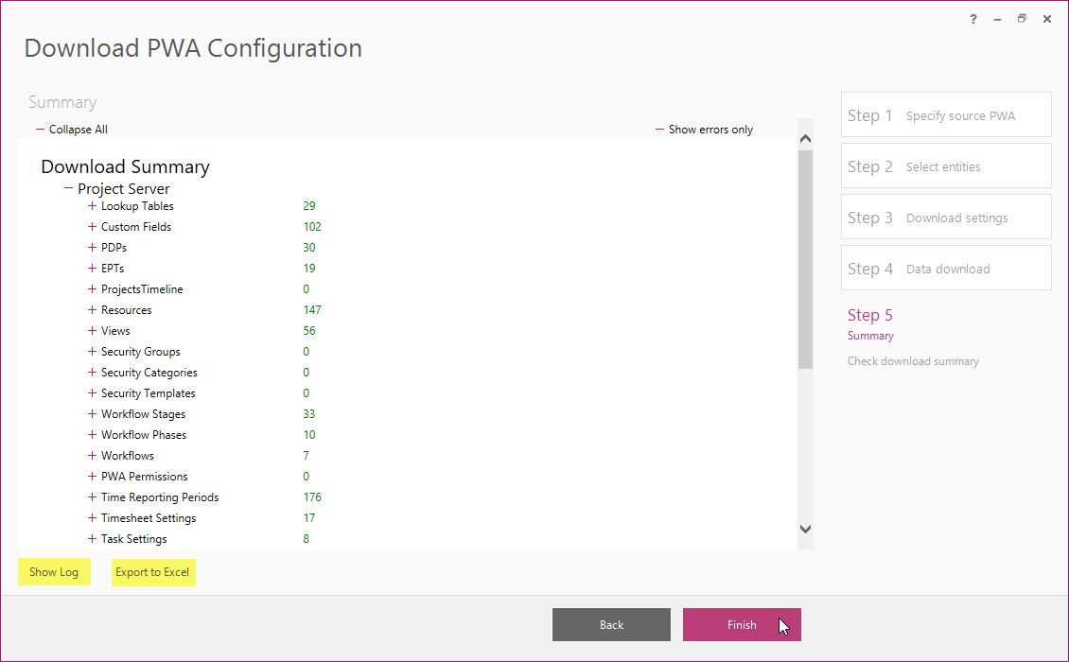This screenshot has height=662, width=1069.
Task: Toggle Show errors only
Action: [x=704, y=129]
